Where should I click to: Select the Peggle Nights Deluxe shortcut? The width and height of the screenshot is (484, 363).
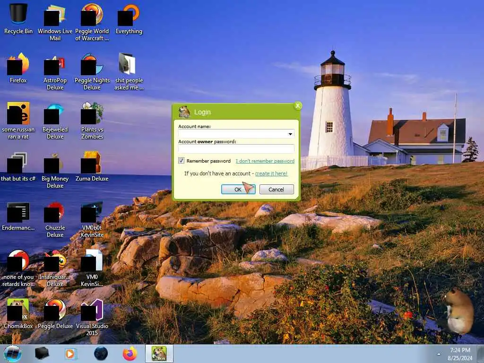click(92, 72)
